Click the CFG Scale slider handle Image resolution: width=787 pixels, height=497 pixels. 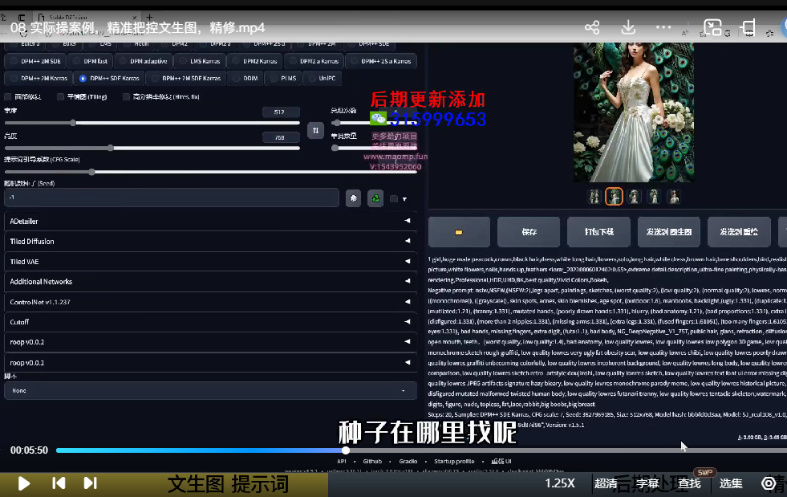(91, 172)
